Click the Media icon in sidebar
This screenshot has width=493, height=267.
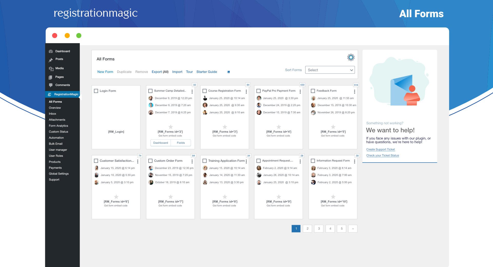click(51, 69)
